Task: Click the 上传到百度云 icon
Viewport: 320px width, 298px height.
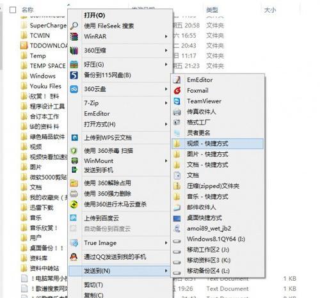Action: pos(74,218)
